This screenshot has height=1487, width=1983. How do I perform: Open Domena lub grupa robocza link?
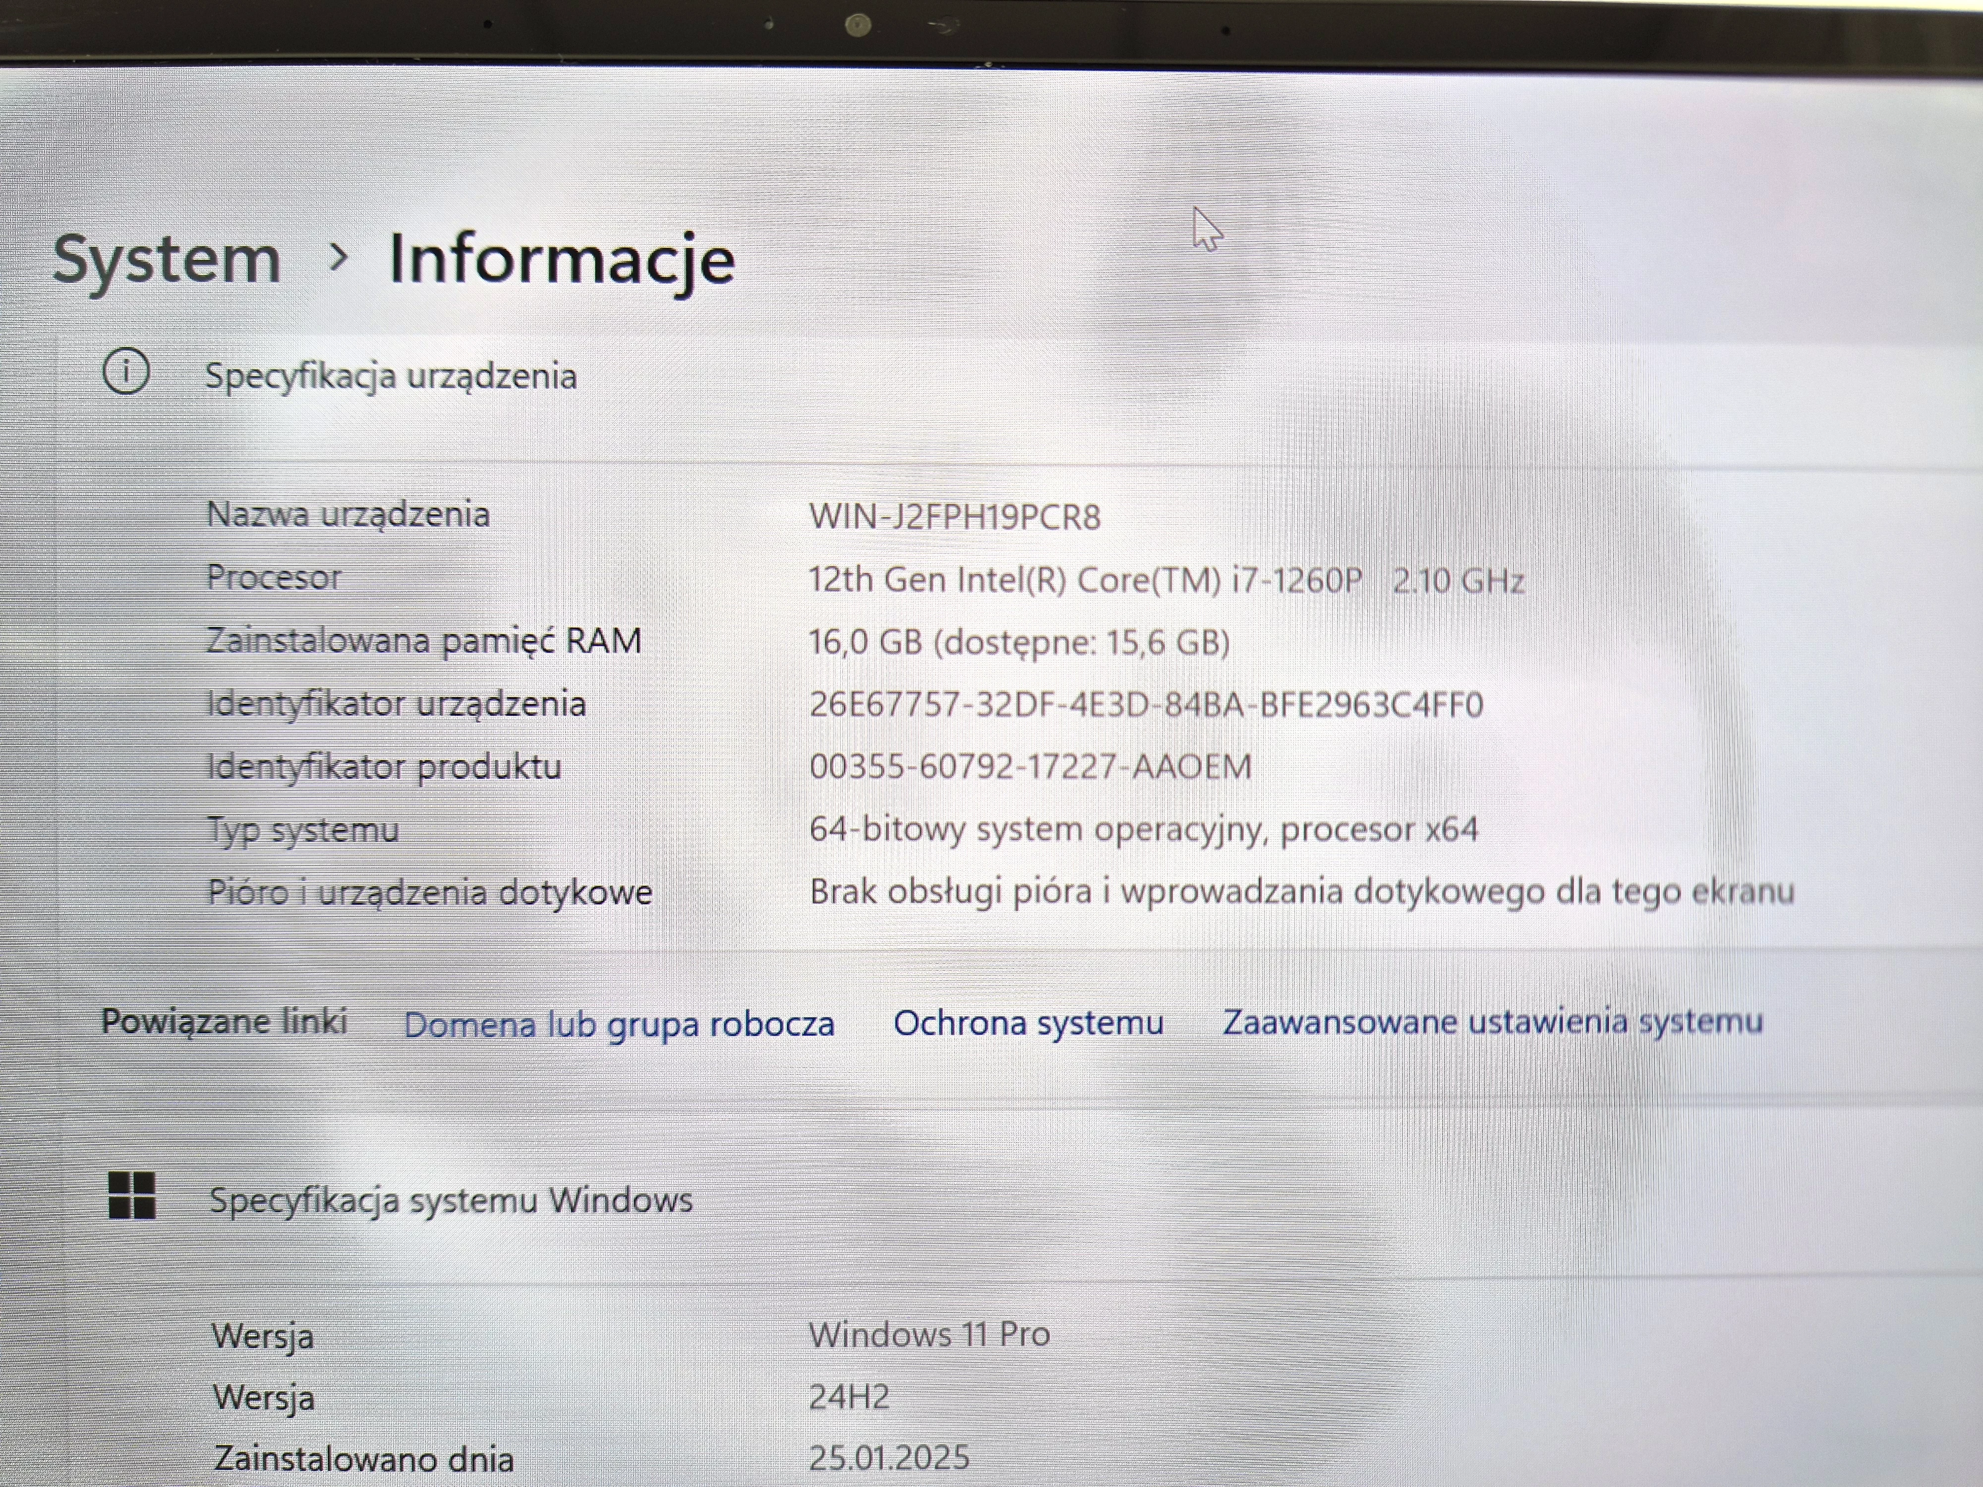[x=619, y=1025]
